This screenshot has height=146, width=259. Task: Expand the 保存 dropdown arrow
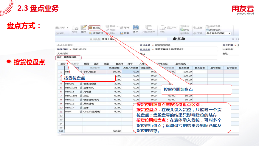136,34
